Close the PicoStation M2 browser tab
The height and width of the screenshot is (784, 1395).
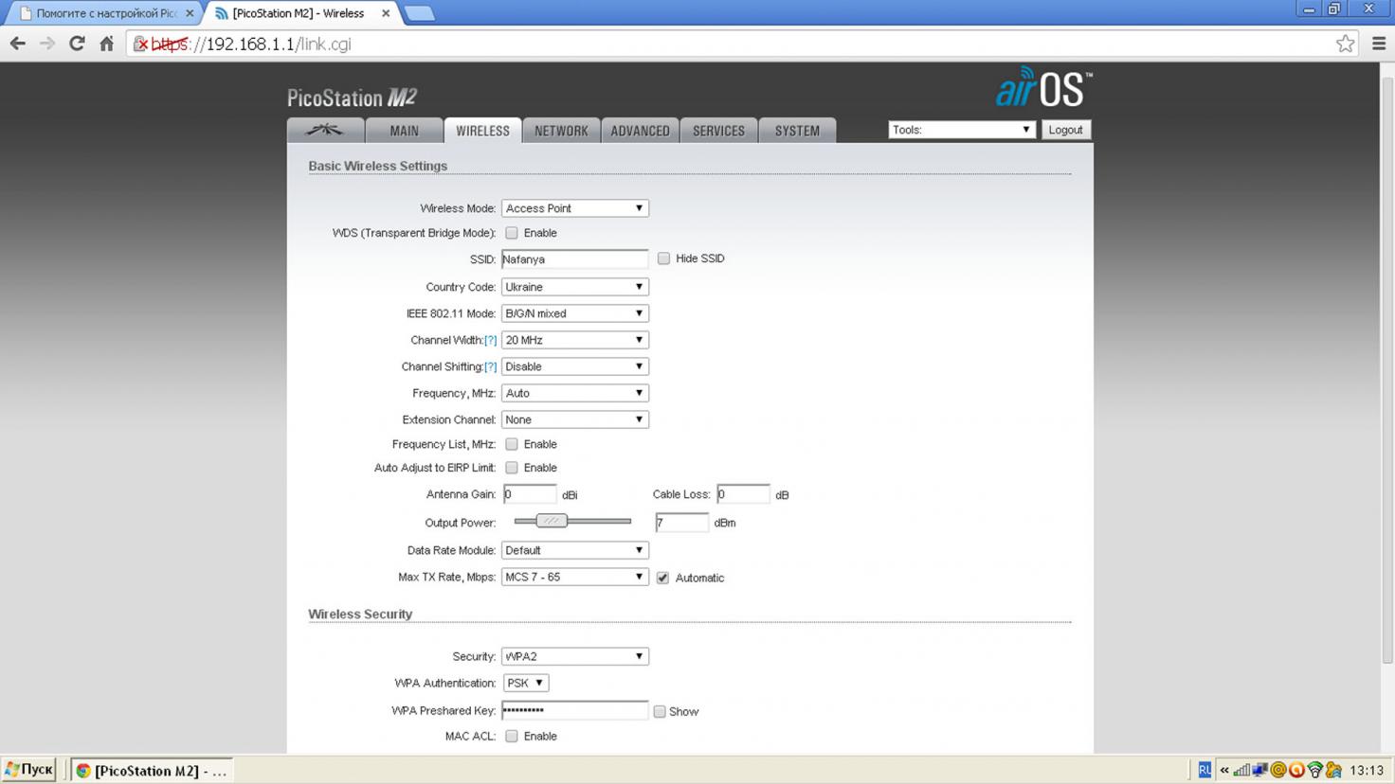(x=386, y=13)
